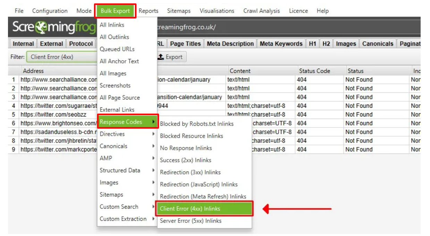
Task: Click the Bulk Export menu
Action: tap(115, 11)
